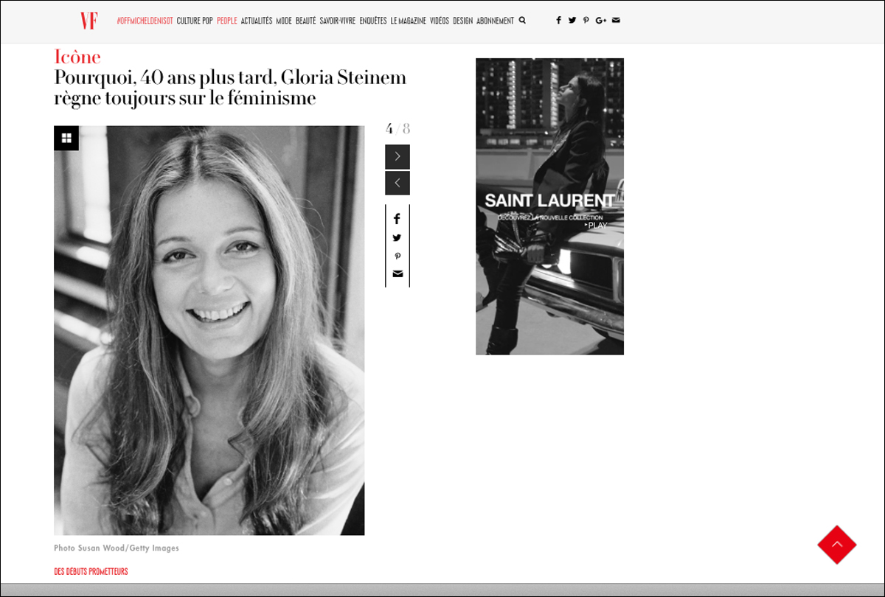Click the Twitter icon in the top header

(x=572, y=21)
